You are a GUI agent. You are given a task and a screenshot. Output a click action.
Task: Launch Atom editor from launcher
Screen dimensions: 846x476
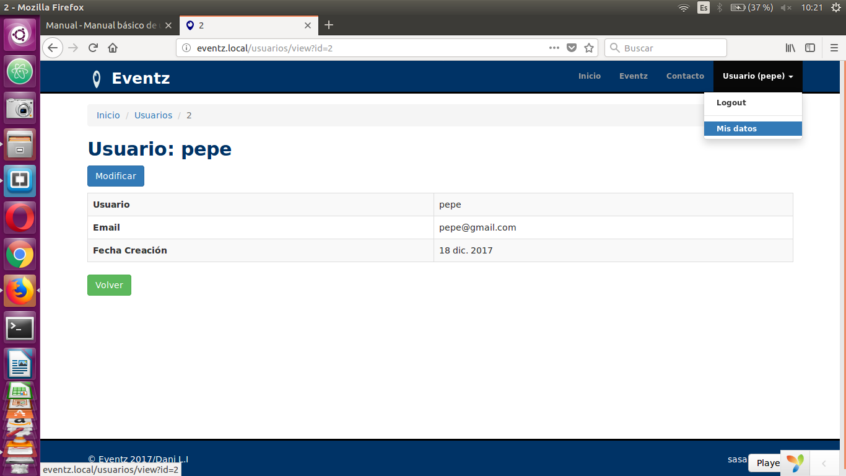(x=20, y=71)
